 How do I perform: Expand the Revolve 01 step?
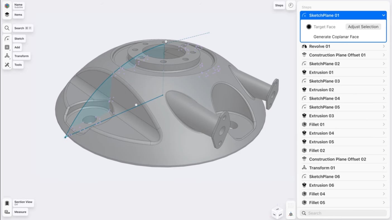384,46
